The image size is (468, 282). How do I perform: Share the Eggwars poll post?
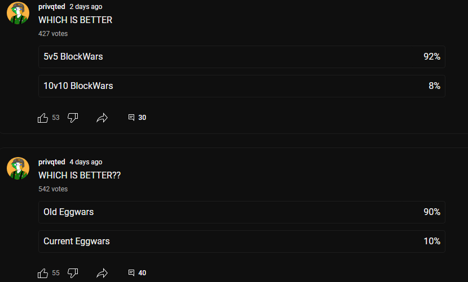(x=102, y=273)
